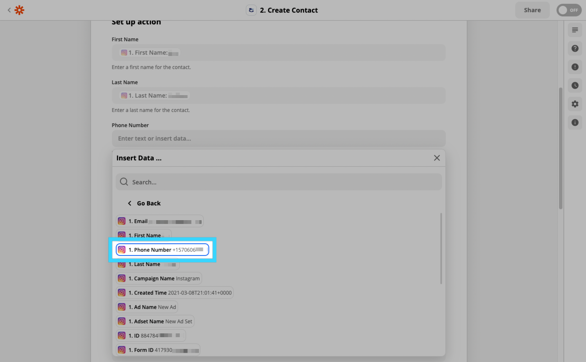The width and height of the screenshot is (586, 362).
Task: Click the First Name input field
Action: (279, 53)
